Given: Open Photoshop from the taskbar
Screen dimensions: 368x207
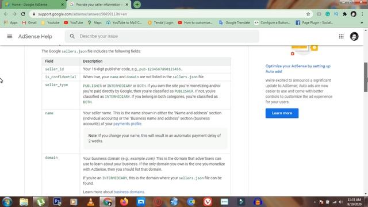Looking at the screenshot, I should coord(57,202).
